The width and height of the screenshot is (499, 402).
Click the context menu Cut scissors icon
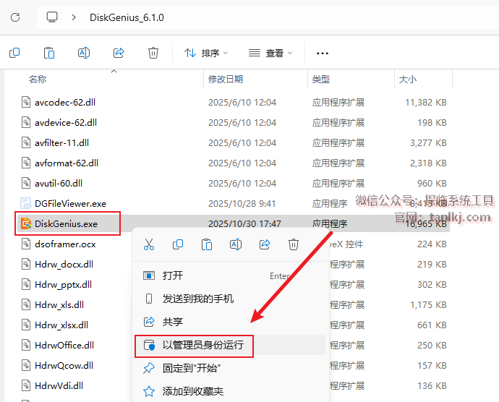point(149,244)
